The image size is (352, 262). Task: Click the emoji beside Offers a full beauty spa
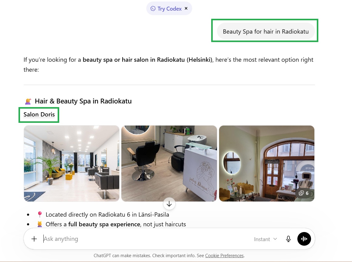click(x=40, y=224)
